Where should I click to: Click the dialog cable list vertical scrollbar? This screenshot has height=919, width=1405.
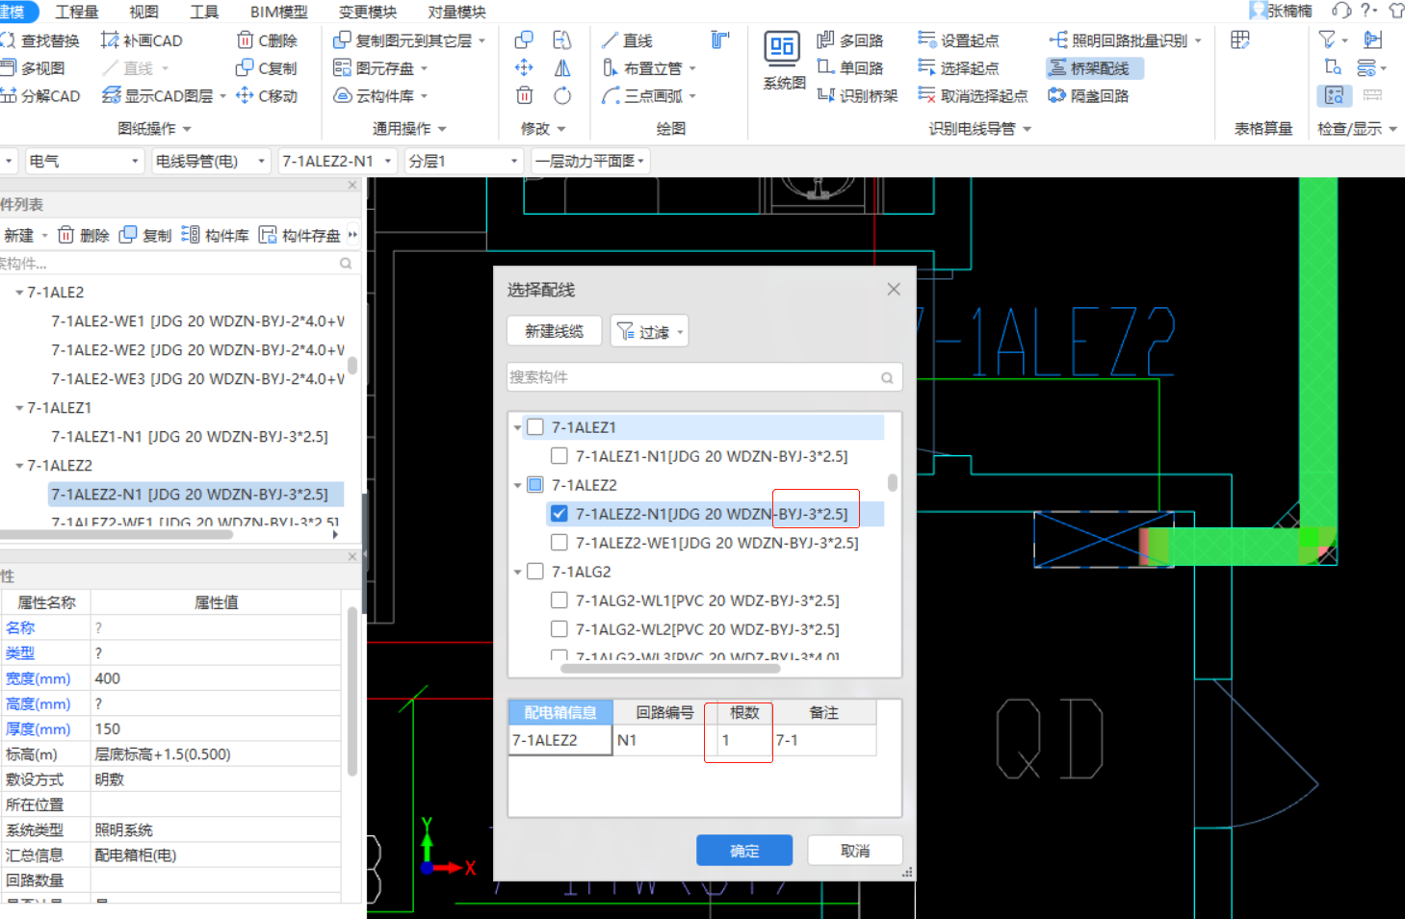[893, 483]
